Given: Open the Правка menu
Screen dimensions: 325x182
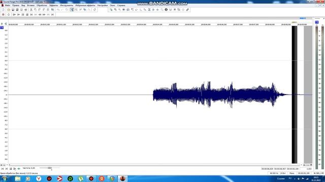Looking at the screenshot, I should point(16,6).
